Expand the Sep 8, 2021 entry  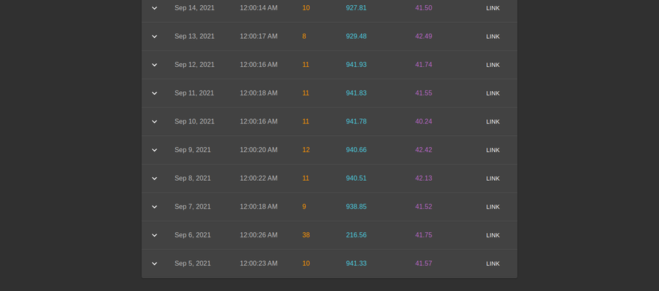pos(154,179)
